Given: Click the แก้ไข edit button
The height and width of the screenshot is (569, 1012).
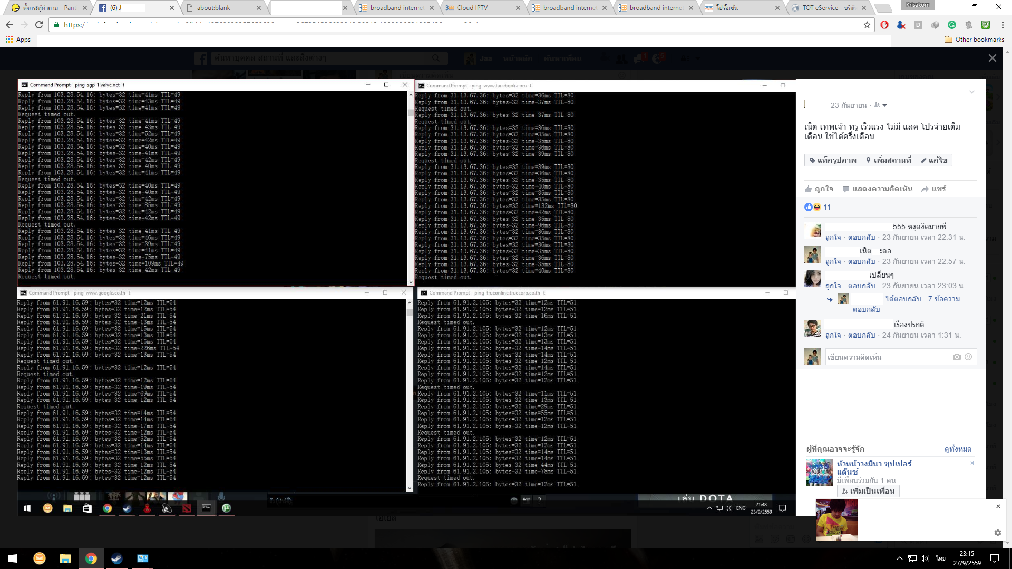Looking at the screenshot, I should tap(934, 160).
